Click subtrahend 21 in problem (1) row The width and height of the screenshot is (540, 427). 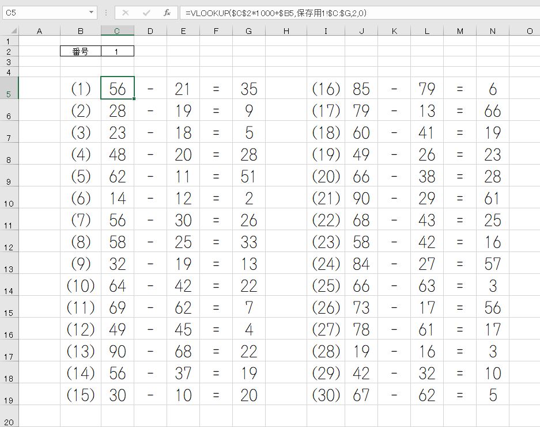point(182,89)
